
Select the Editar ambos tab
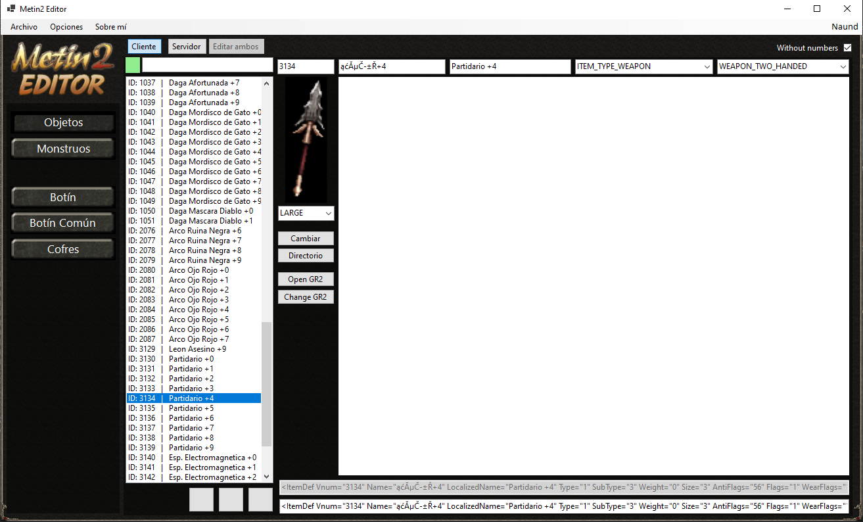(x=237, y=47)
